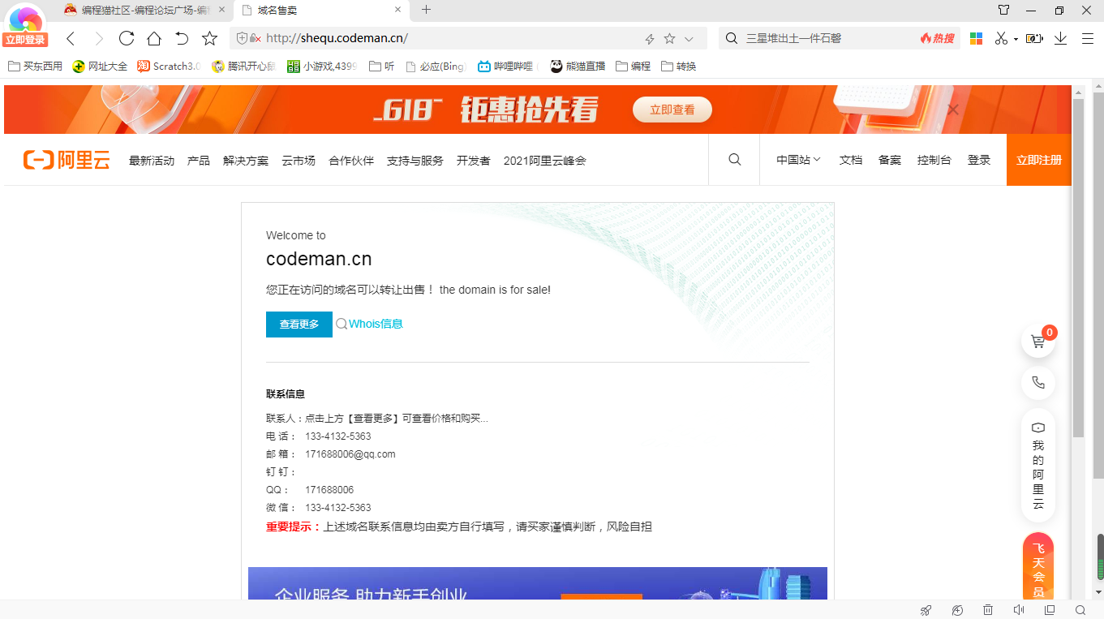Open the 文档 link in header
Screen dimensions: 1104x619
point(851,160)
